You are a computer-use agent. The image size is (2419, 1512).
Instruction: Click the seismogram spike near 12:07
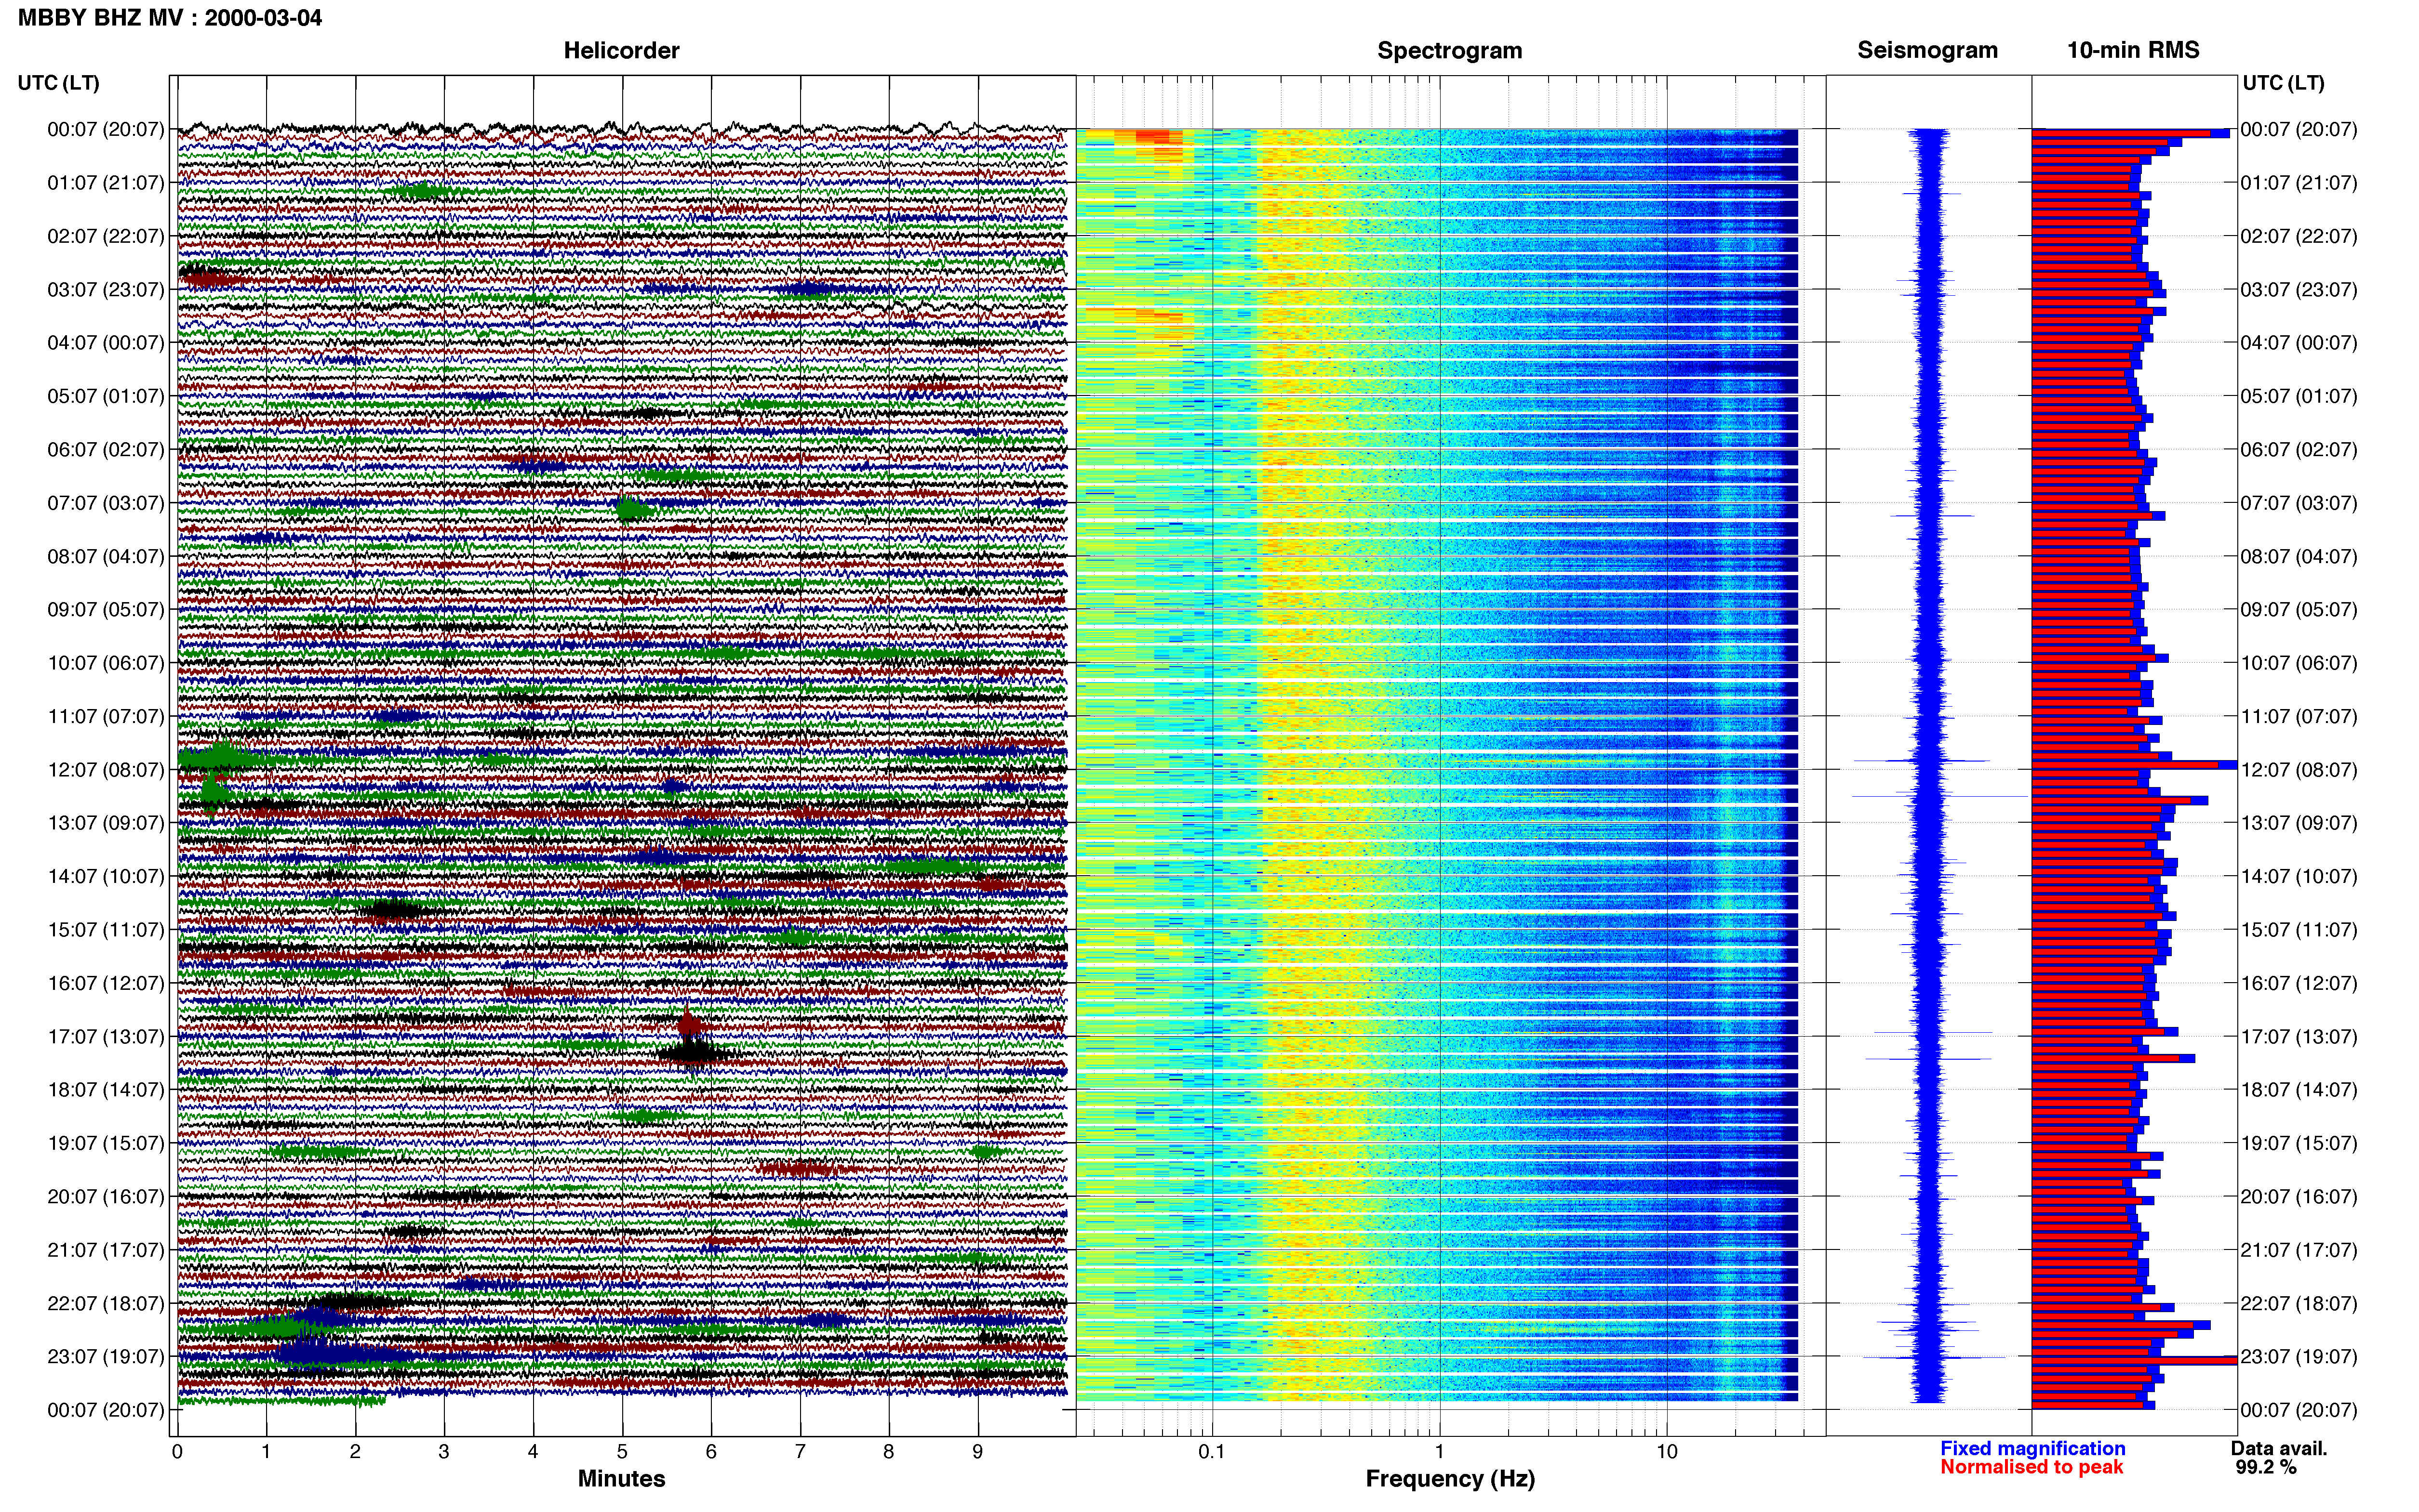1921,761
